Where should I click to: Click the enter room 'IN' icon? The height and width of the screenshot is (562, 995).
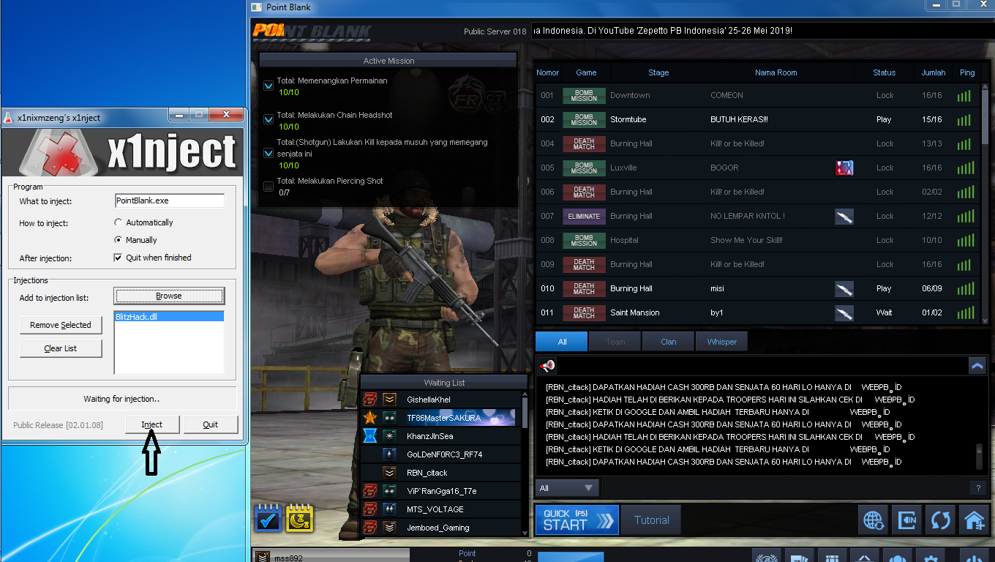click(907, 520)
